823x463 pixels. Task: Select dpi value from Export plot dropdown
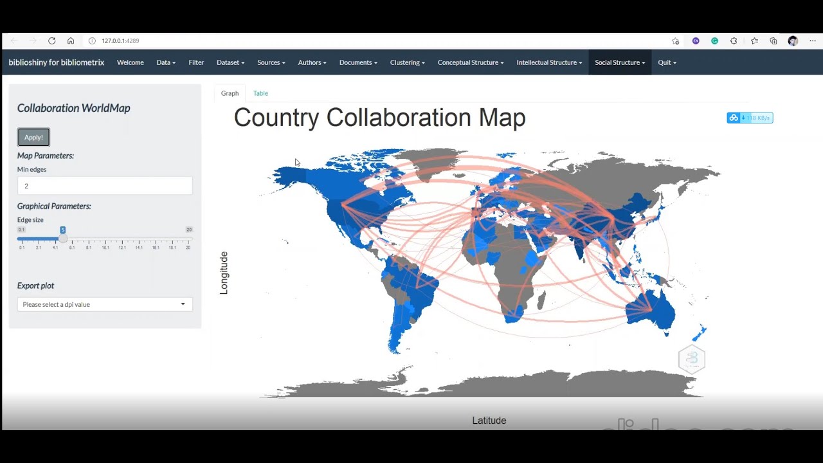(105, 304)
